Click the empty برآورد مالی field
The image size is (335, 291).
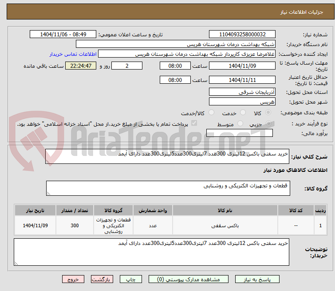point(240,133)
